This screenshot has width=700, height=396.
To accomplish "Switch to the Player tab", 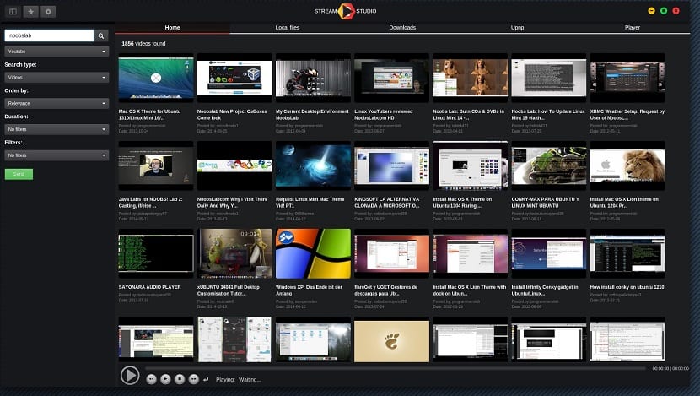I will point(633,28).
